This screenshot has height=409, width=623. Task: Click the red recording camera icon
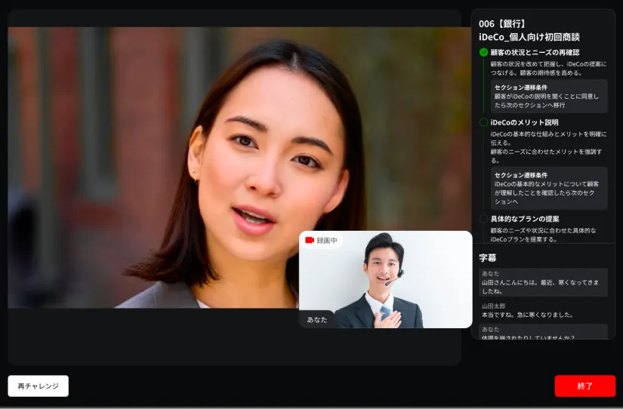click(x=310, y=240)
